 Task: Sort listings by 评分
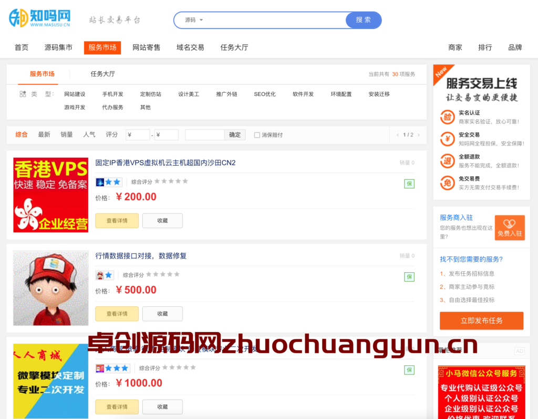click(111, 135)
